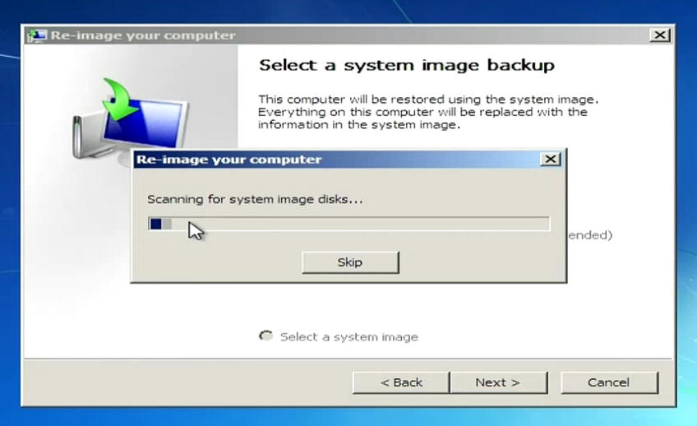The height and width of the screenshot is (426, 697).
Task: Cancel the re-image wizard
Action: click(609, 382)
